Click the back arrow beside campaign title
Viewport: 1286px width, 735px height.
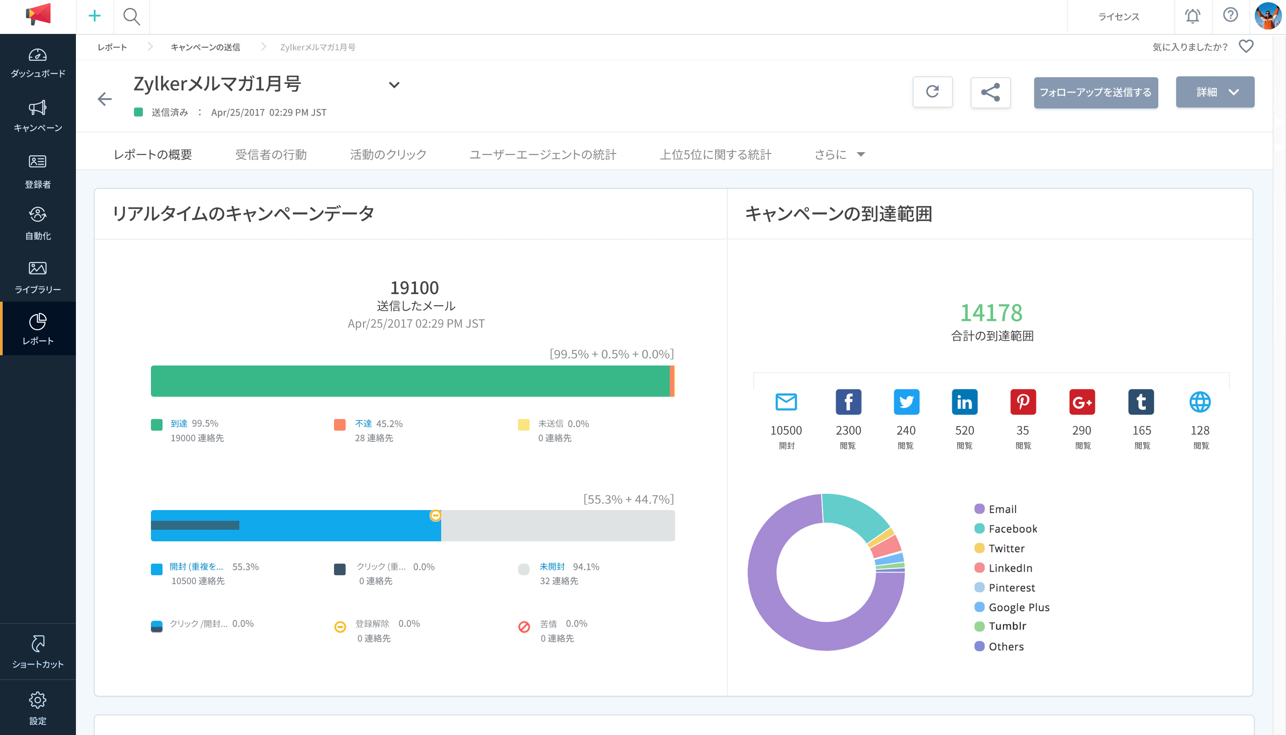(104, 99)
